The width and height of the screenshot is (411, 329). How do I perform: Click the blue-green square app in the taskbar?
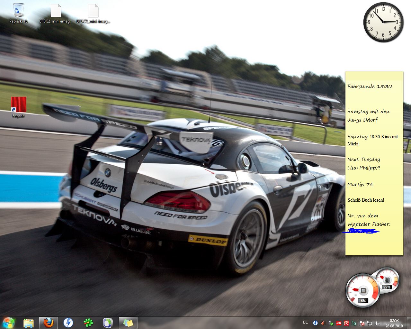[108, 323]
